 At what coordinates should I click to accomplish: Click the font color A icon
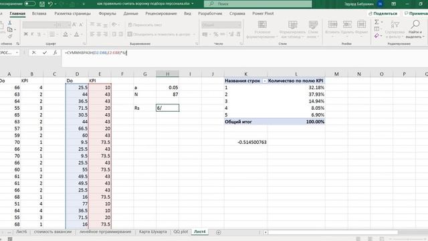point(77,34)
